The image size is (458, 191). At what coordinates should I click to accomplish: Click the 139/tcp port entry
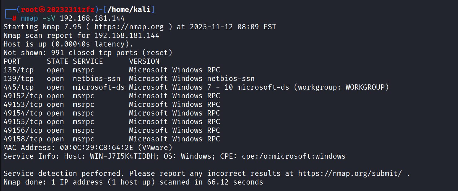(x=19, y=79)
